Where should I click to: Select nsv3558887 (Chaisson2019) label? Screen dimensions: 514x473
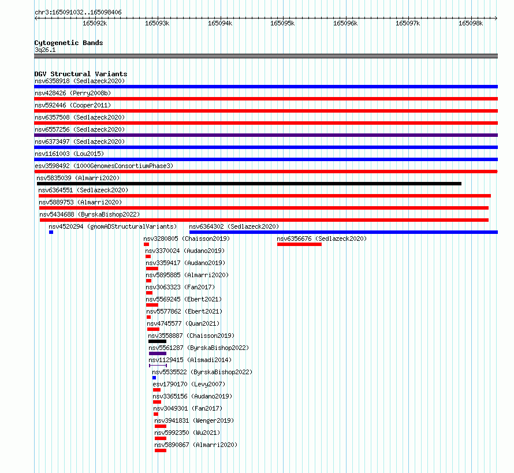(191, 336)
